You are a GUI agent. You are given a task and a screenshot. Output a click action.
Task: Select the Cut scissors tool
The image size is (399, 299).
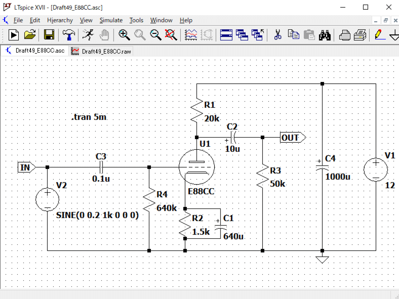[x=277, y=35]
